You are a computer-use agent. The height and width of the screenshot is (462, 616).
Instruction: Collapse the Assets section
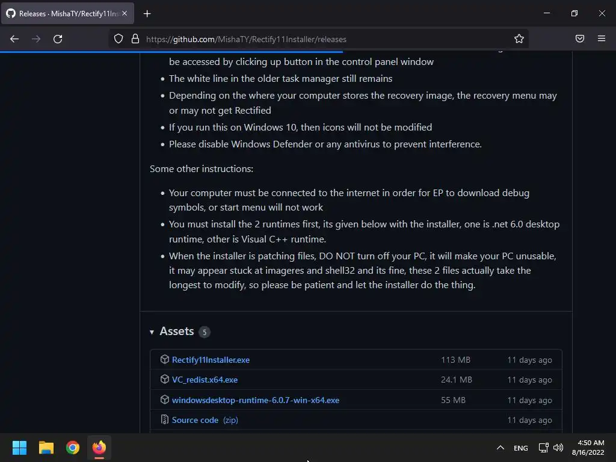pos(152,332)
